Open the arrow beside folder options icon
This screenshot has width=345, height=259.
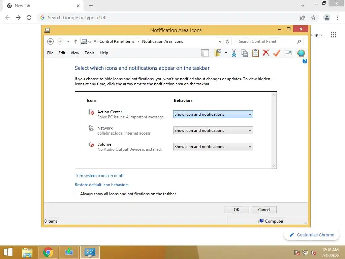pyautogui.click(x=226, y=53)
